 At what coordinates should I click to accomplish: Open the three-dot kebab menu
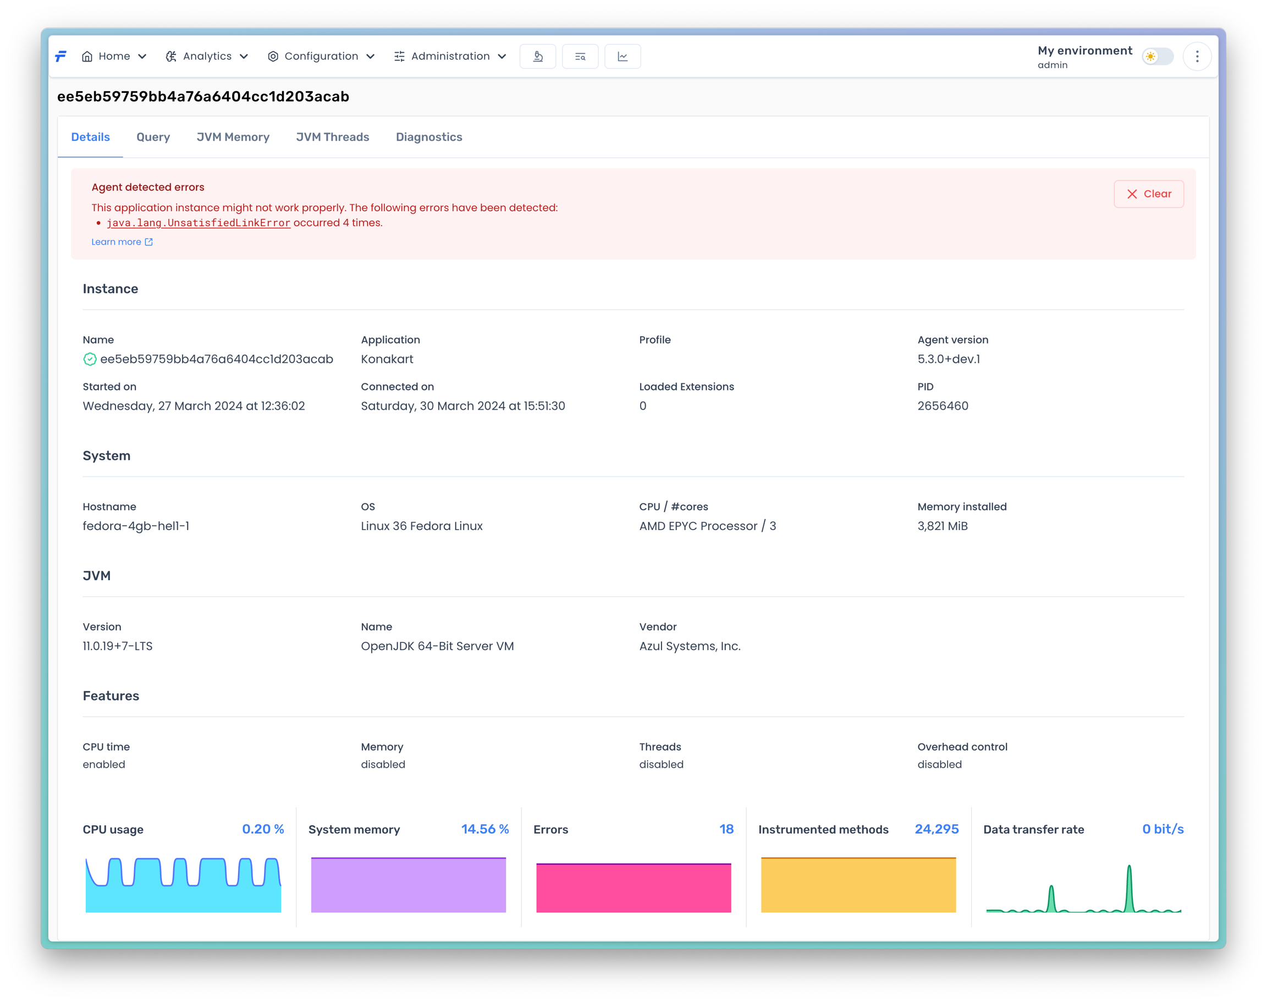(1197, 57)
